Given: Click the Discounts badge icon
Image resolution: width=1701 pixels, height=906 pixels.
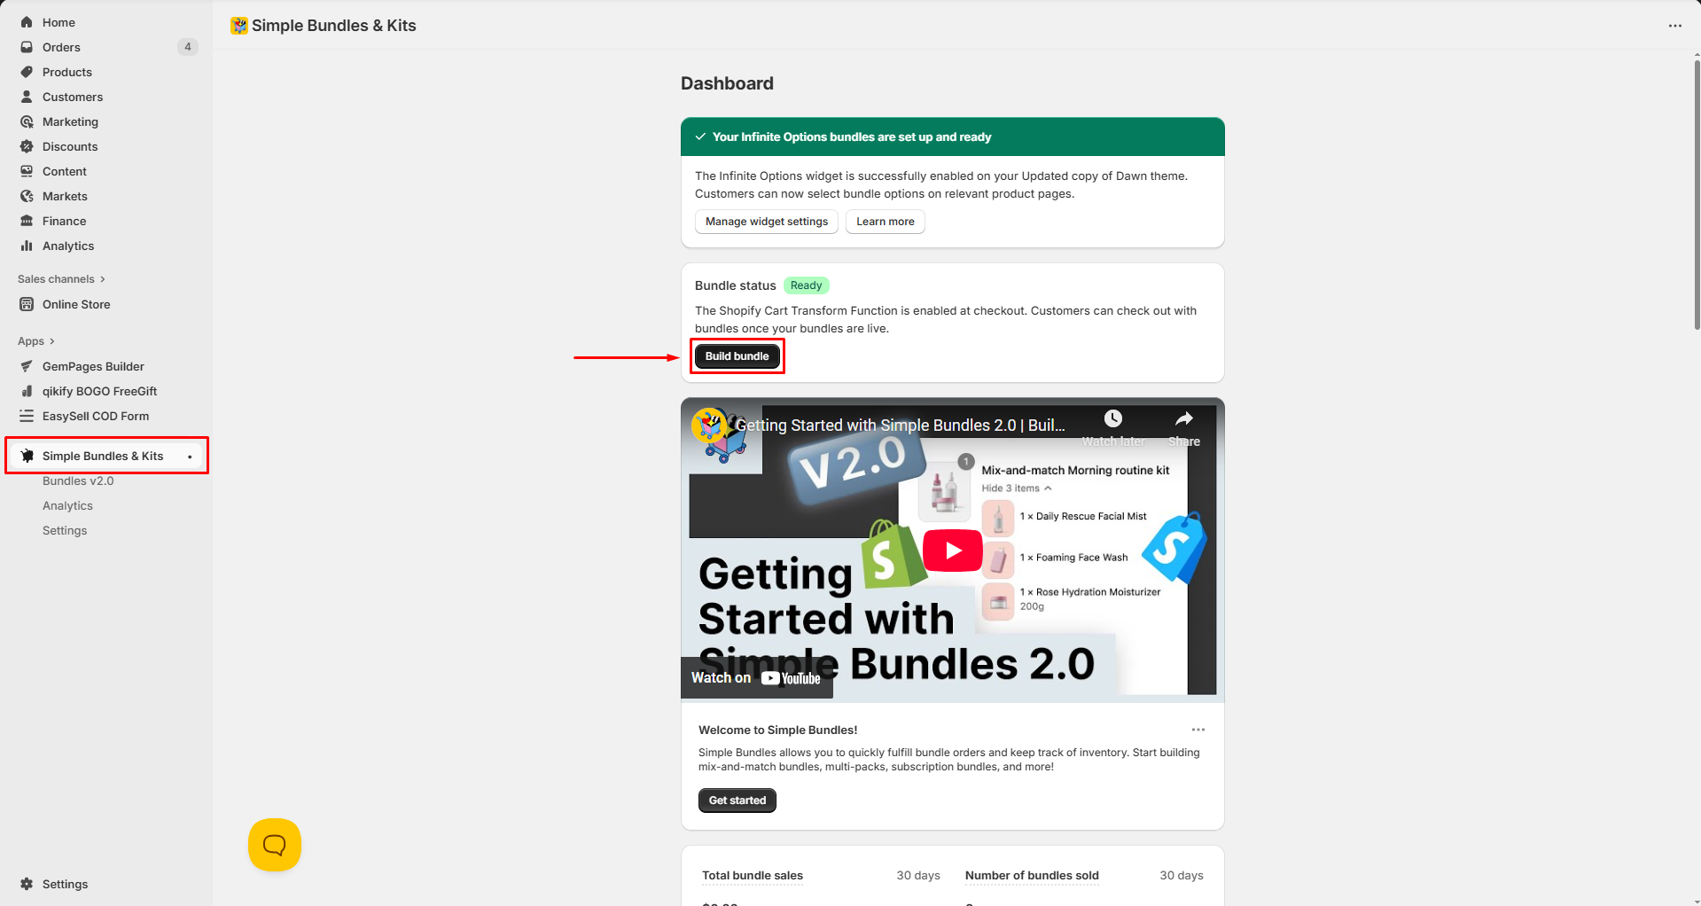Looking at the screenshot, I should coord(27,146).
